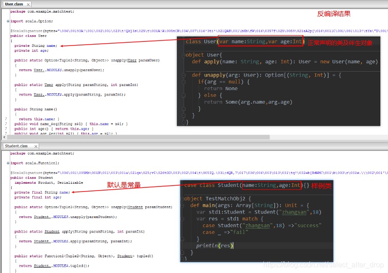
Task: Click the 'public int age()' line
Action: [x=54, y=129]
